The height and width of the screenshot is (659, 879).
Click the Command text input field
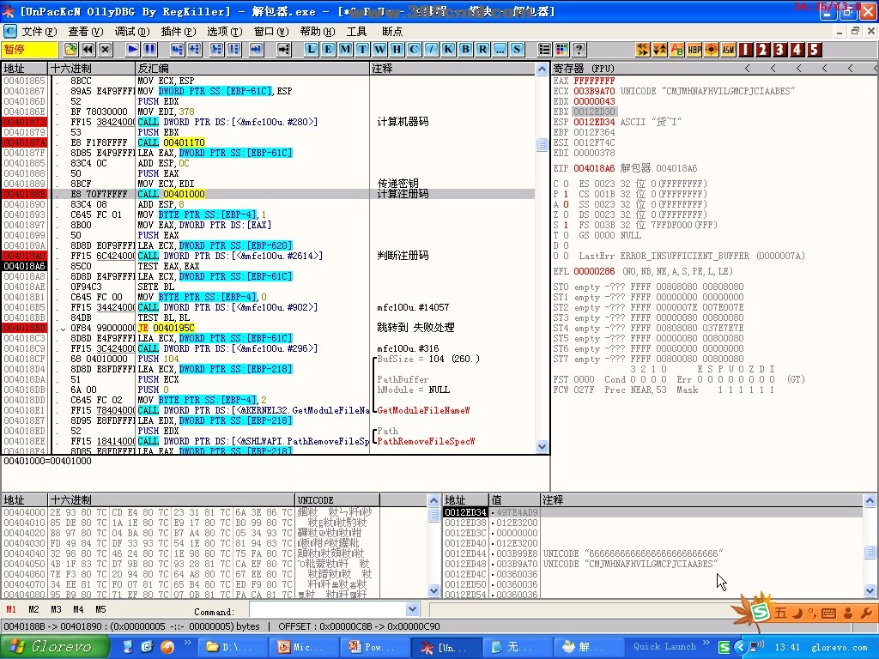(326, 609)
